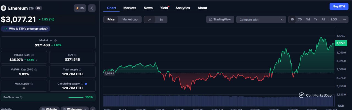Click the 3,077.8 current price chart label
The image size is (352, 110).
click(342, 43)
